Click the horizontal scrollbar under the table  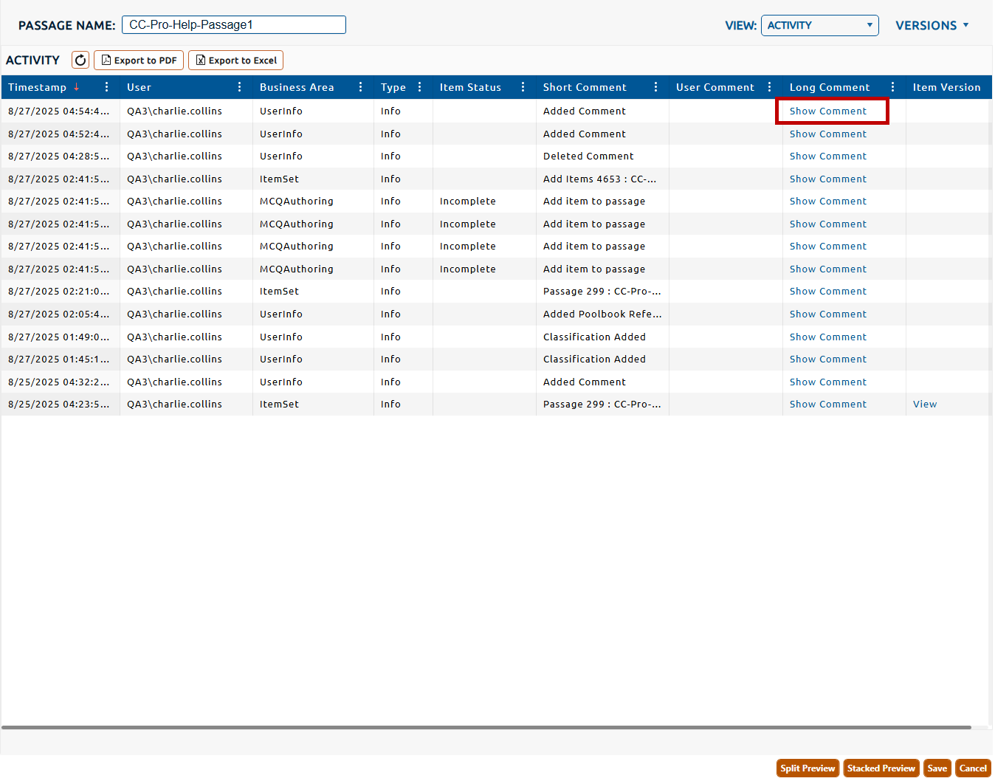[x=486, y=728]
